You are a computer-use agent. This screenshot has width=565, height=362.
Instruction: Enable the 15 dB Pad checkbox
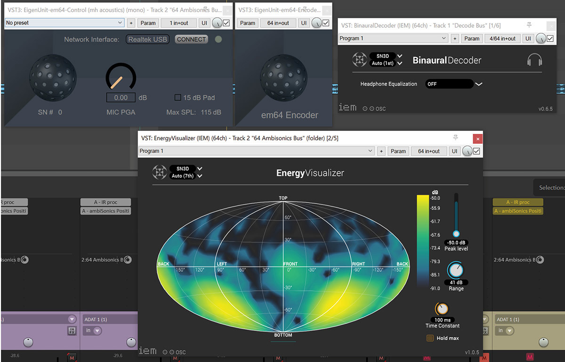click(x=178, y=97)
